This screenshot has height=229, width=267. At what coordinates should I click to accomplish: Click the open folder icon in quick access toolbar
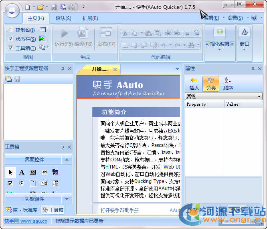pos(40,7)
